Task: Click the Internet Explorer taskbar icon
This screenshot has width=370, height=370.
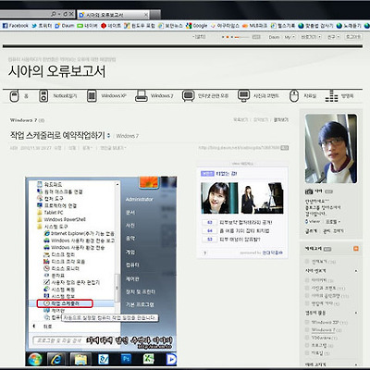Action: tap(56, 359)
